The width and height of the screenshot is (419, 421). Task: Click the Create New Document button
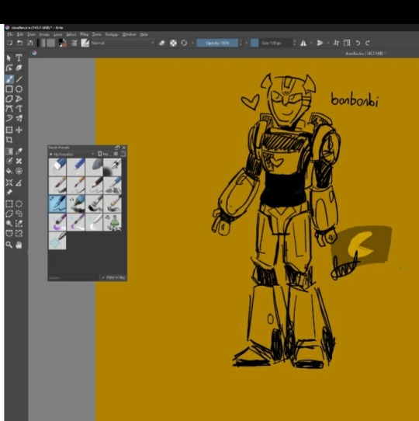[9, 43]
